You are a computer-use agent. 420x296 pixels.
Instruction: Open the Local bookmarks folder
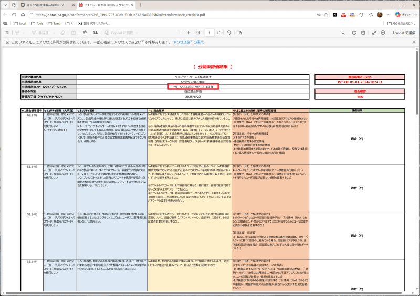click(20, 23)
